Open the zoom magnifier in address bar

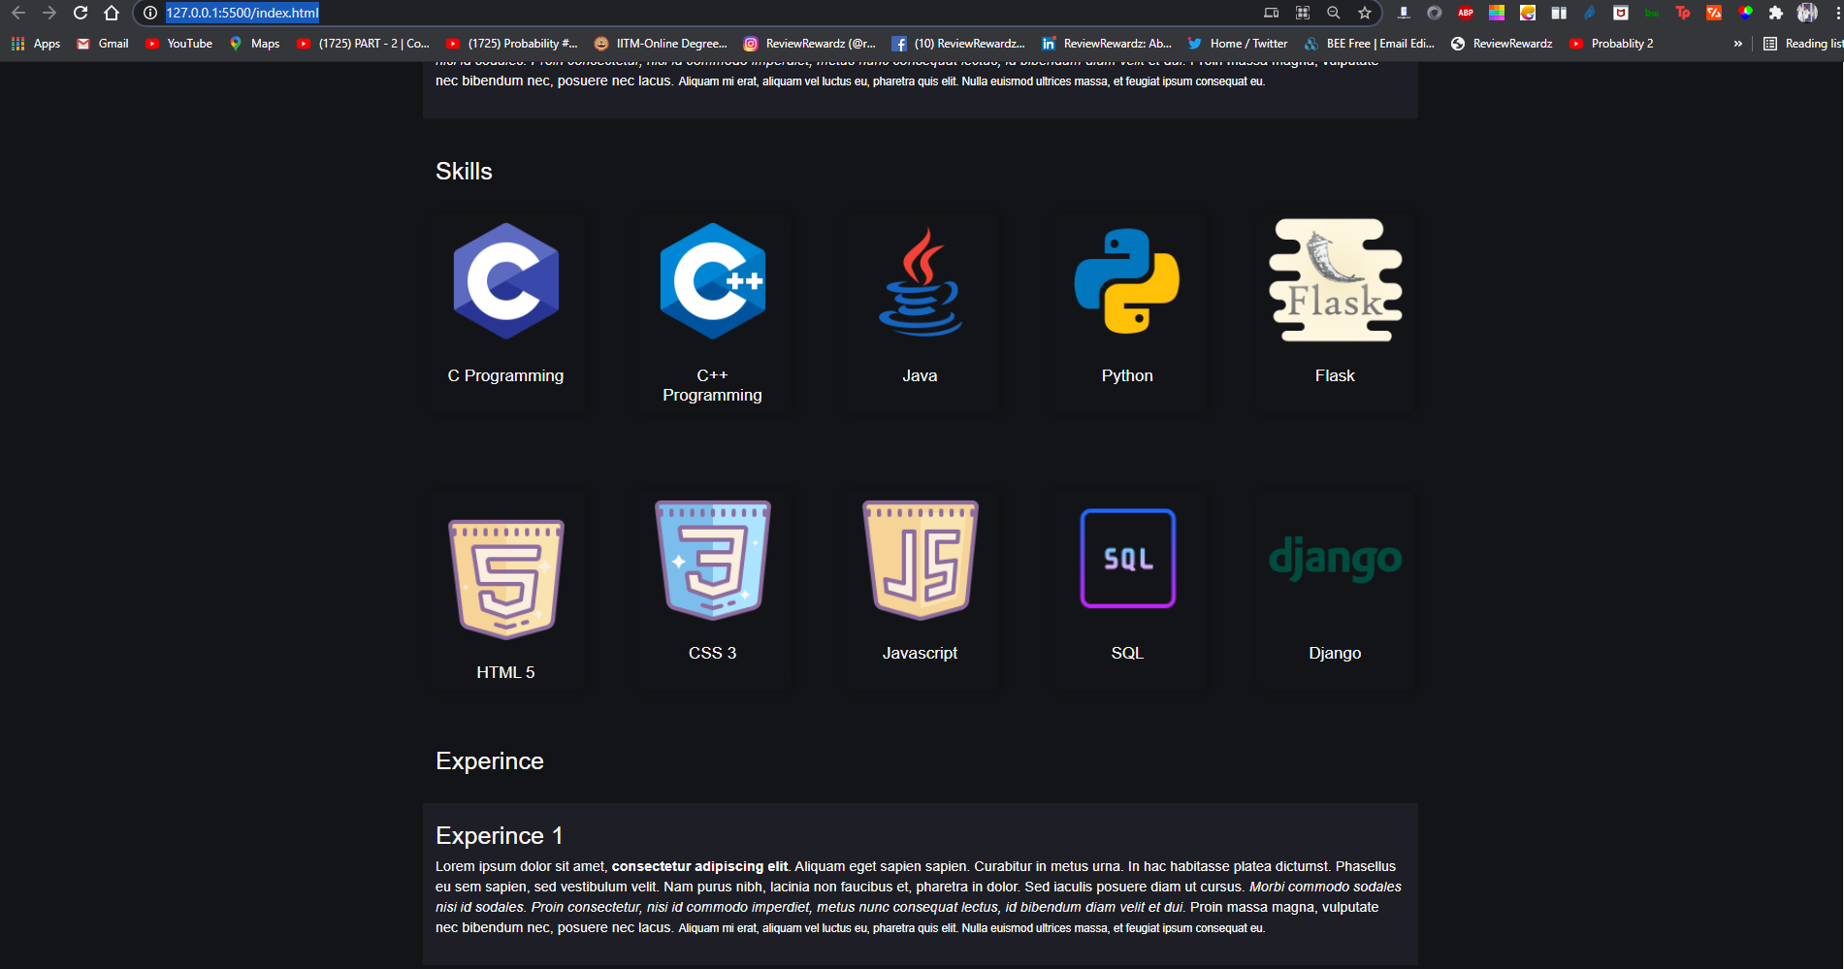pyautogui.click(x=1334, y=13)
